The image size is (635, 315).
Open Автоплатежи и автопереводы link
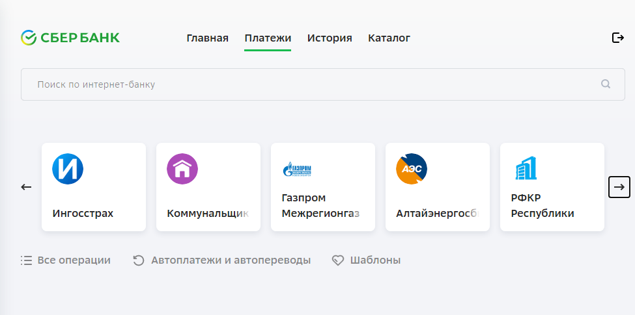click(x=231, y=260)
